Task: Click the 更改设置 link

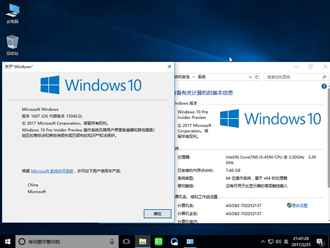Action: [x=299, y=205]
